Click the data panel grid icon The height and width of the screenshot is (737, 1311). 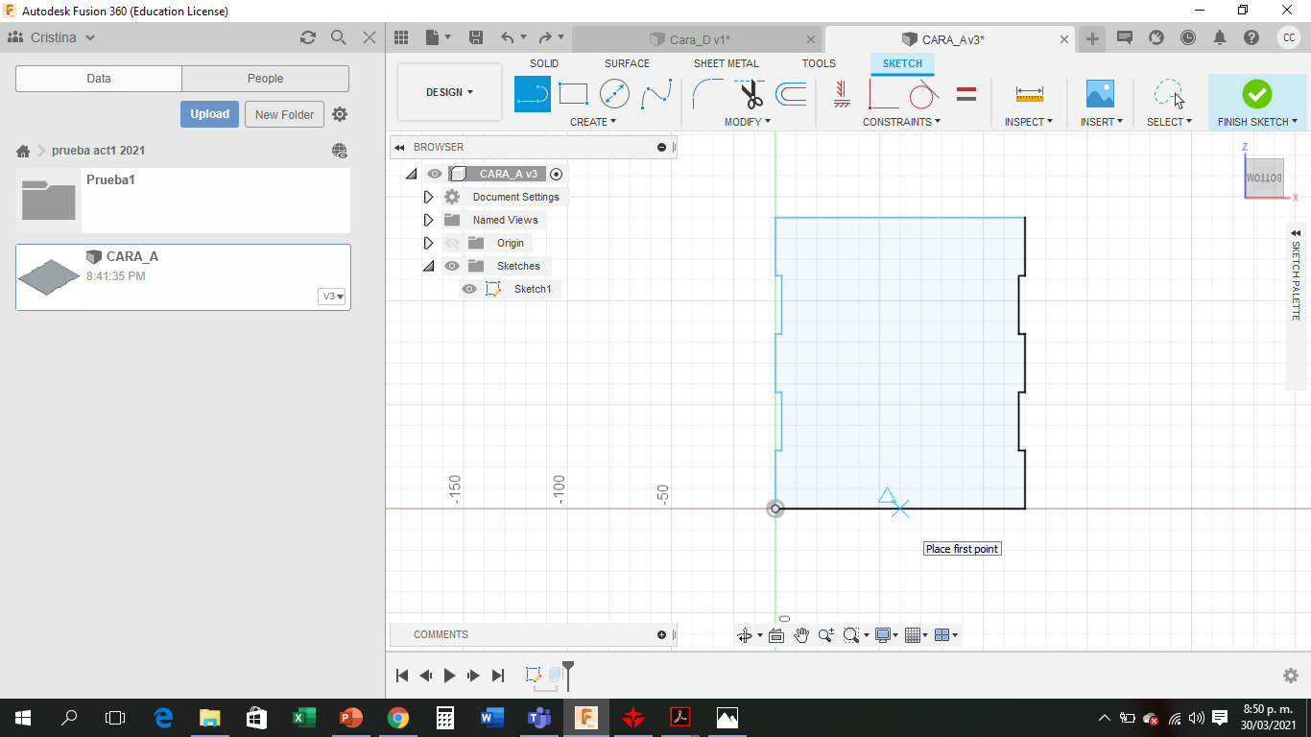(x=401, y=37)
